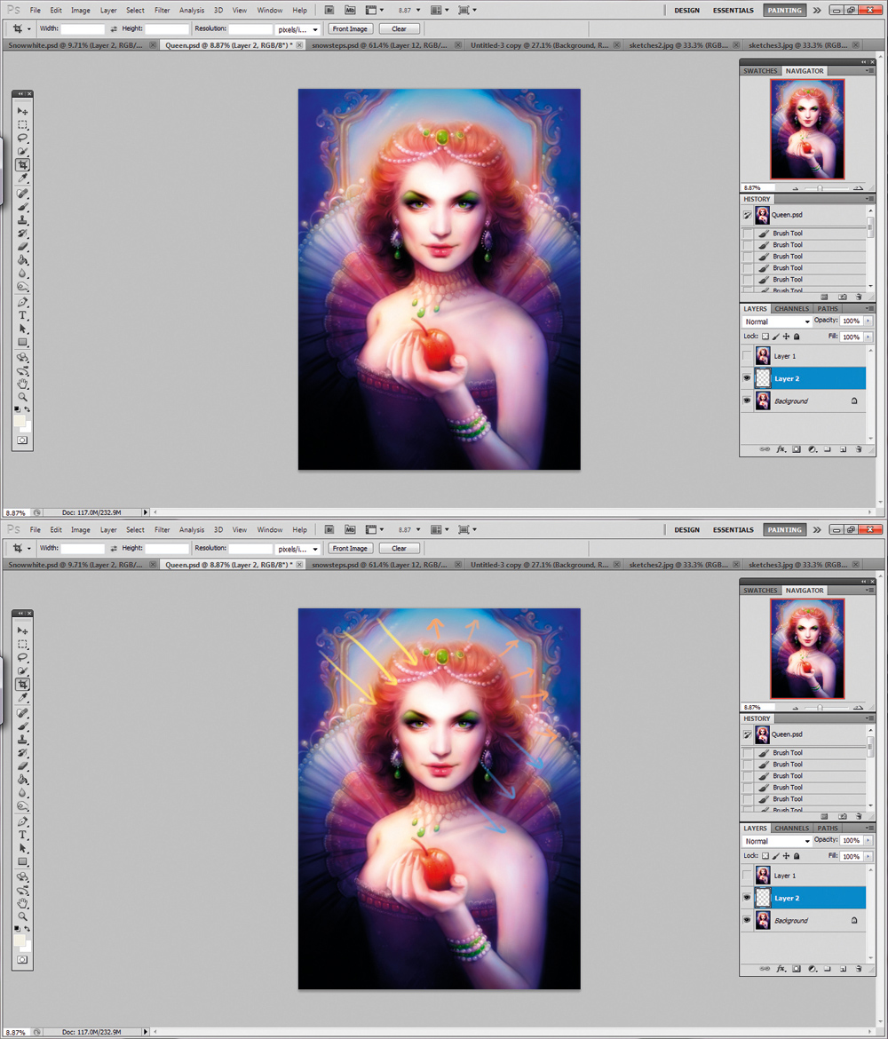Select the Type tool in upper toolbox
Viewport: 888px width, 1039px height.
(x=22, y=315)
